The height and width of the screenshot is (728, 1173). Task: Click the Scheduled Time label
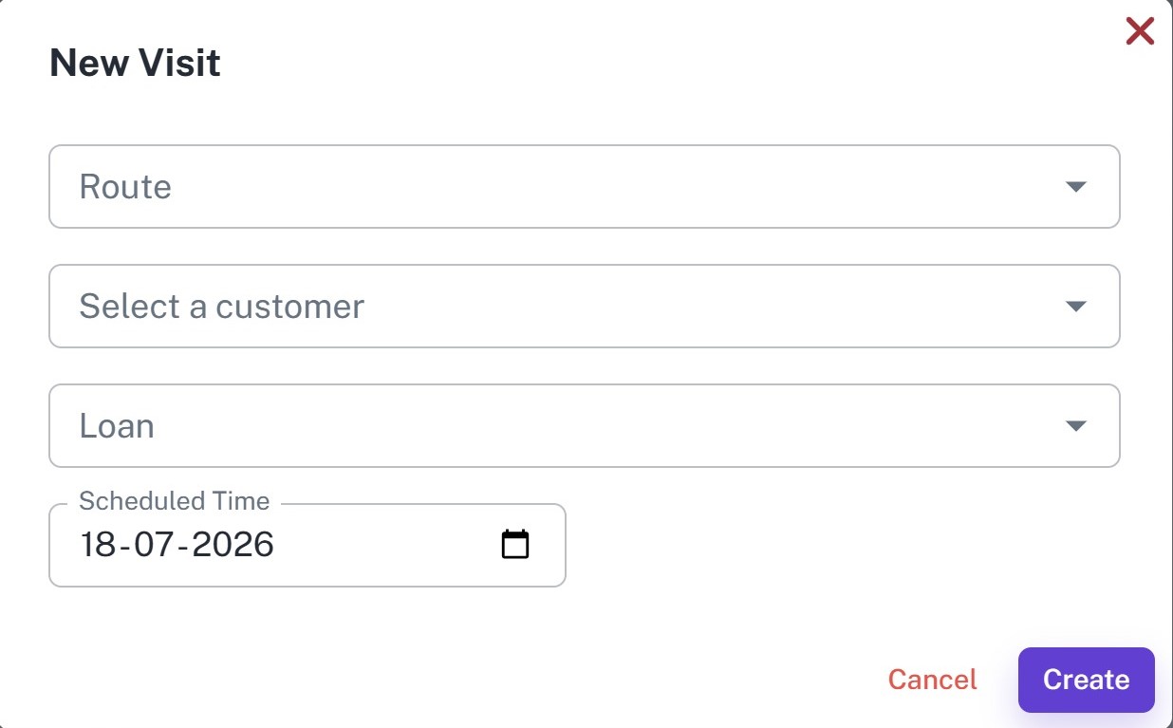pos(175,501)
